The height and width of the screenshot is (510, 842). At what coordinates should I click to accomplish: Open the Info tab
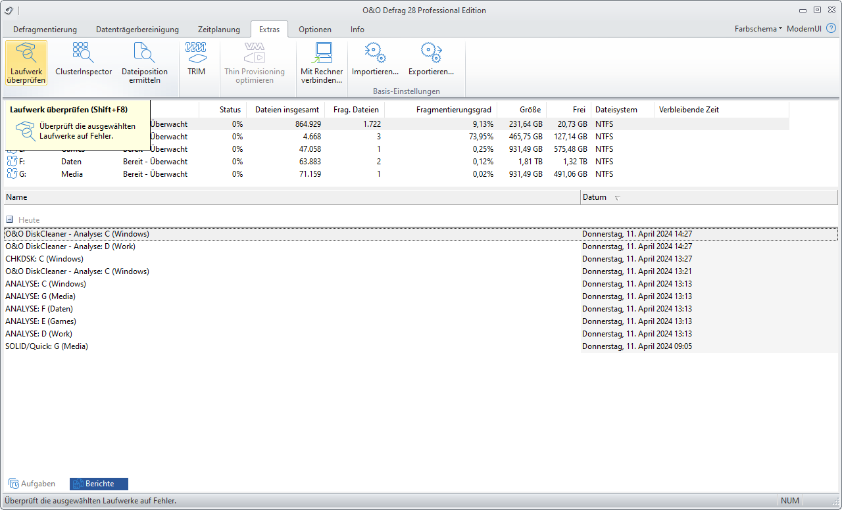[x=357, y=30]
